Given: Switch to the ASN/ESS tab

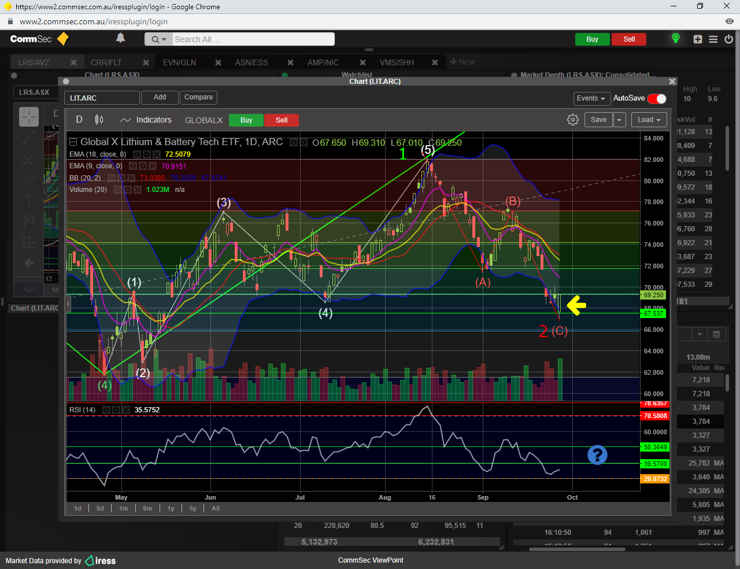Looking at the screenshot, I should click(251, 62).
